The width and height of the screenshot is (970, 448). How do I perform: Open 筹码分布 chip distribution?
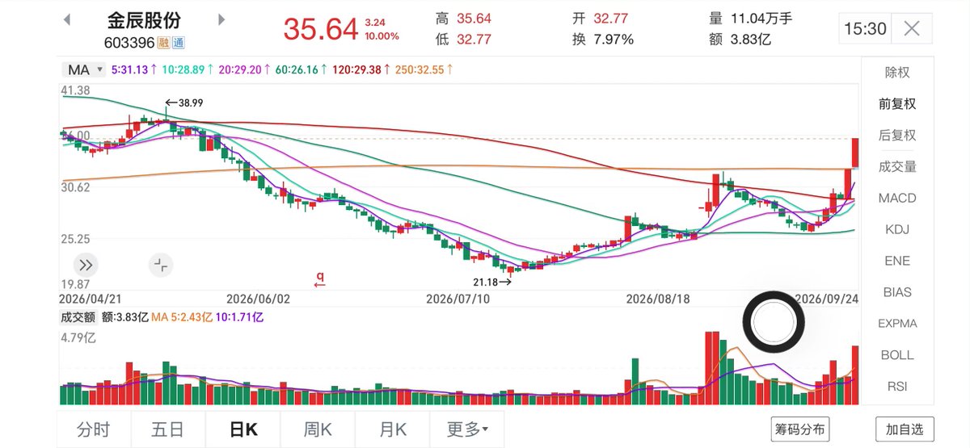pos(800,429)
